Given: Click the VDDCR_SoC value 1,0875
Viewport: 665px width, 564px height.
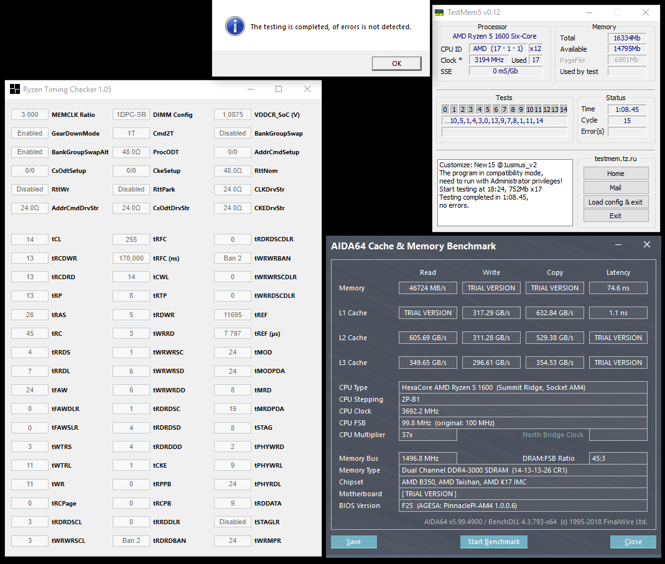Looking at the screenshot, I should [x=233, y=114].
